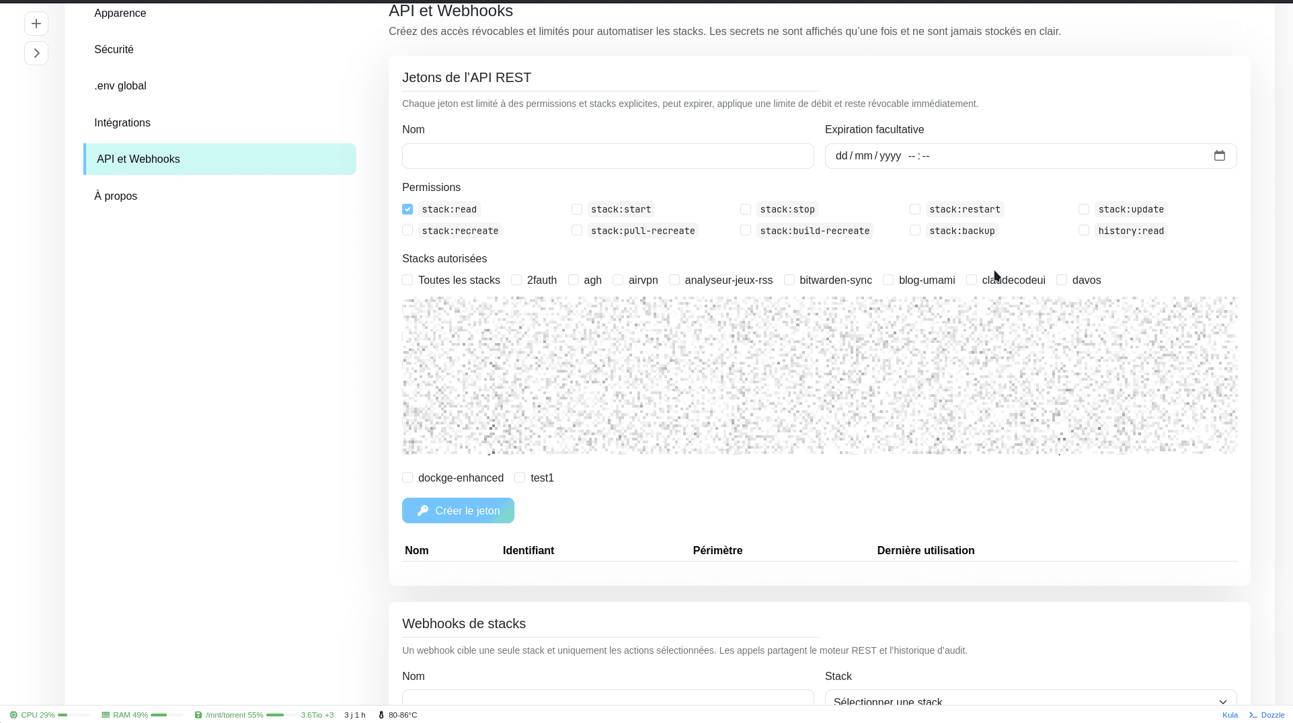
Task: Click the Jetons de l'API REST heading
Action: (467, 77)
